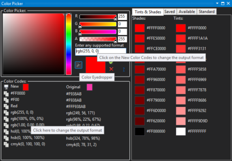Select the #FFFF9D9D tint swatch
The image size is (232, 161).
click(x=181, y=121)
